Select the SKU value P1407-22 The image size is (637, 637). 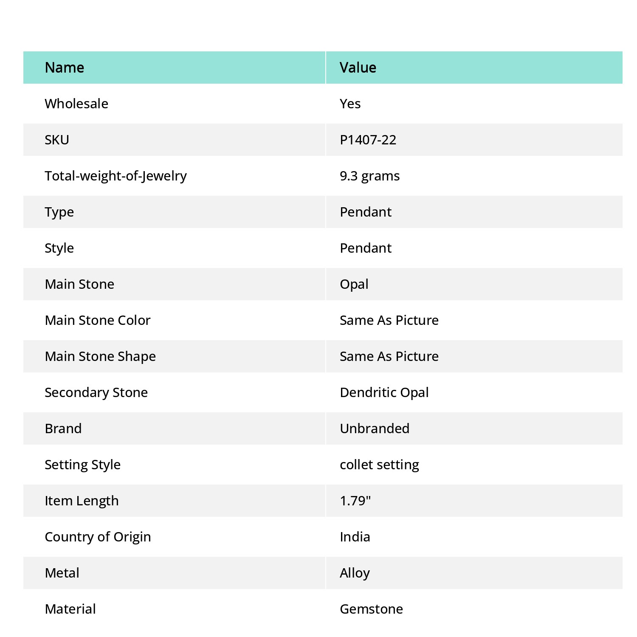(368, 140)
